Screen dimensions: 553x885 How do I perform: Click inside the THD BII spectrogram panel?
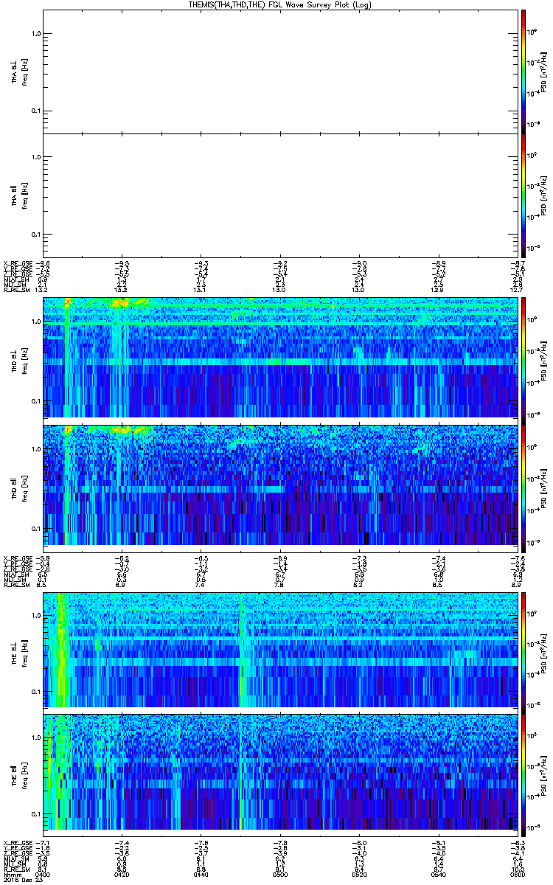coord(279,485)
